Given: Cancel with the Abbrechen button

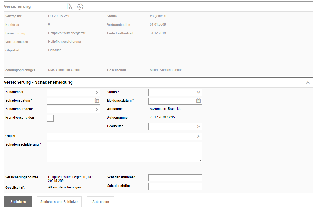Looking at the screenshot, I should (x=101, y=202).
